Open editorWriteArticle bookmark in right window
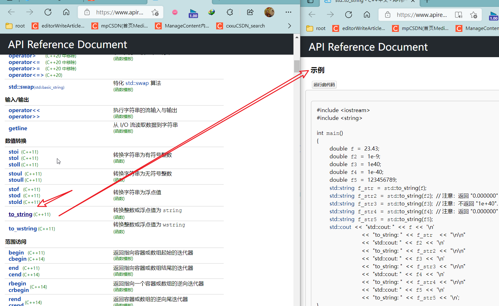The image size is (499, 306). (359, 28)
